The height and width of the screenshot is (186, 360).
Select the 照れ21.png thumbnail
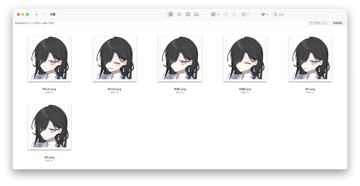50,58
